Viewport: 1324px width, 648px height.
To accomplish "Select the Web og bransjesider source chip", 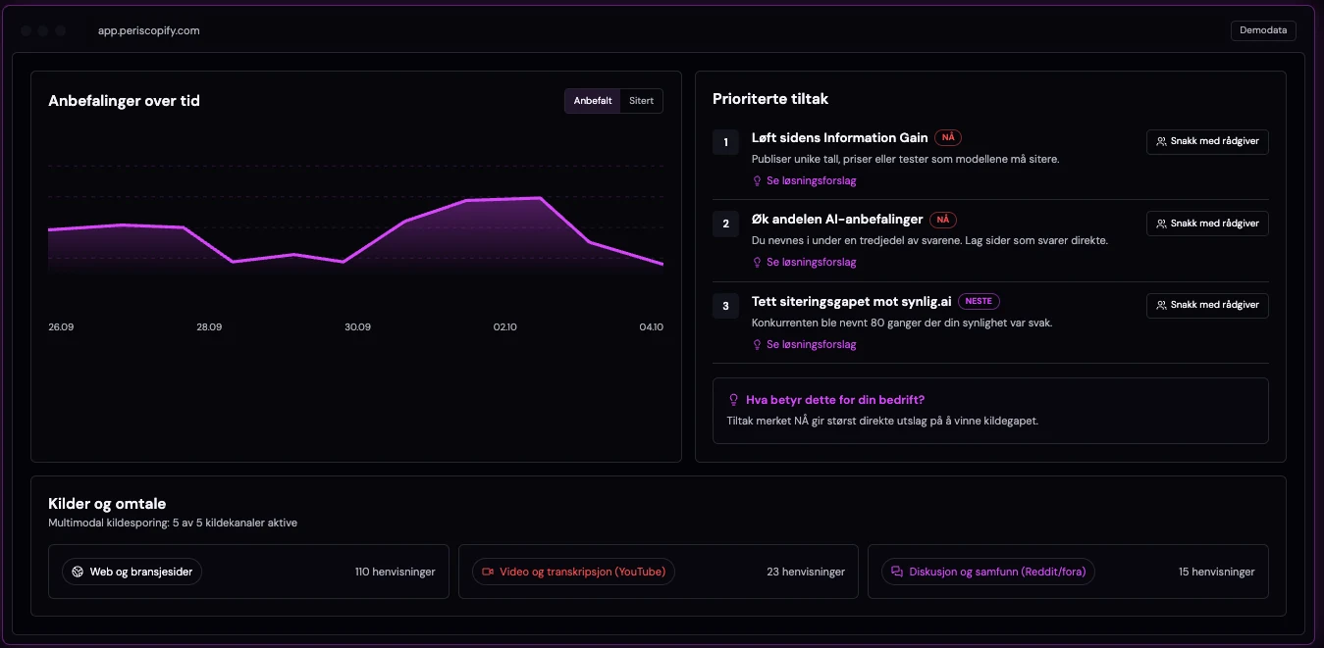I will coord(132,572).
